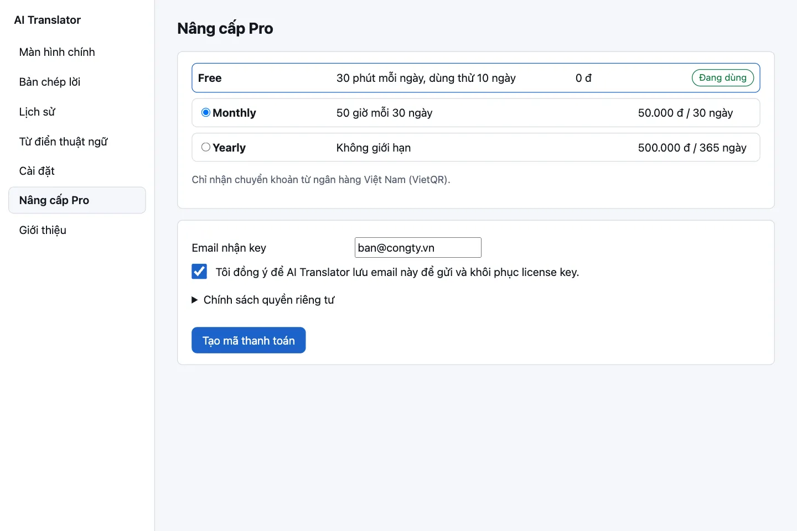Select the Yearly plan radio button

(206, 147)
